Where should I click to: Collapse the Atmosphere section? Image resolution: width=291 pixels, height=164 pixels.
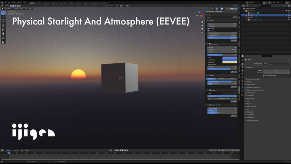(x=208, y=44)
